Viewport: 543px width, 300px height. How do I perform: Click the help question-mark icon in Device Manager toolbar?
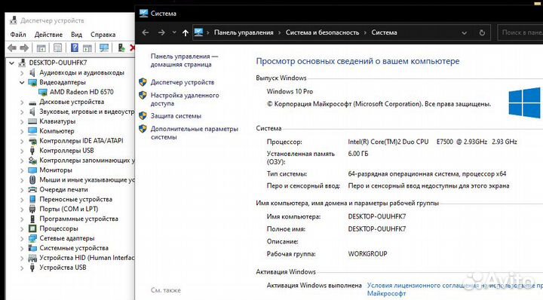[x=75, y=47]
